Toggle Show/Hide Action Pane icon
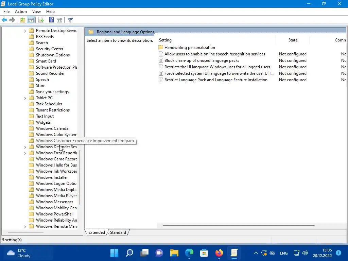Viewport: 348px width, 261px height. tap(59, 20)
